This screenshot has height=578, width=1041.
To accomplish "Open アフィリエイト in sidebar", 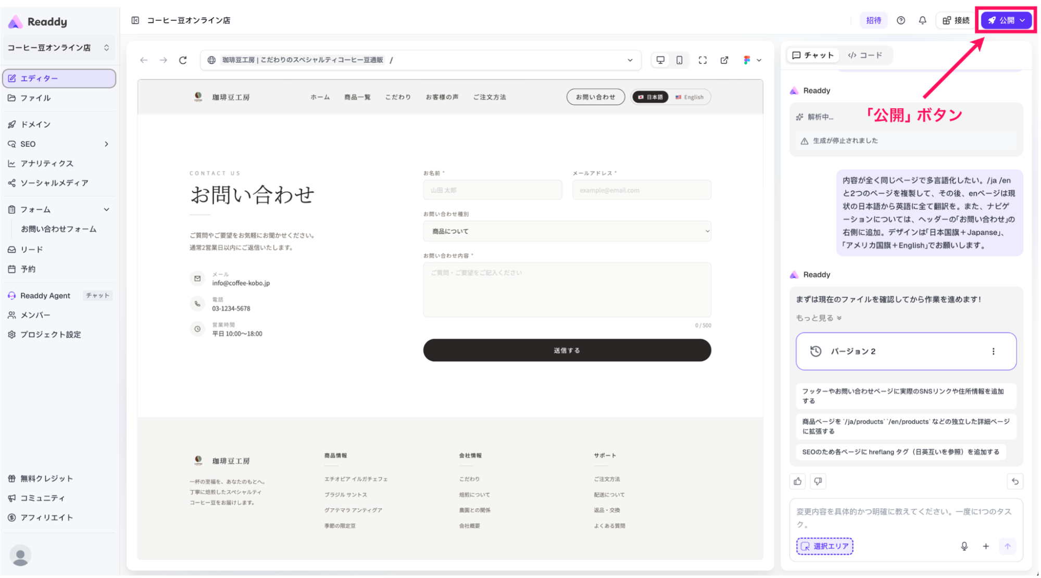I will [x=59, y=518].
